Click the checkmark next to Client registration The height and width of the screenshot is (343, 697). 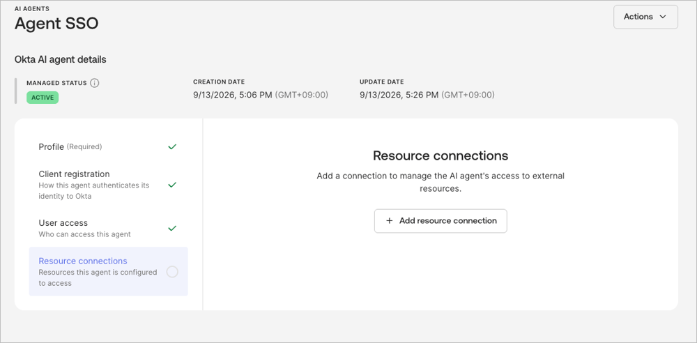click(x=172, y=185)
